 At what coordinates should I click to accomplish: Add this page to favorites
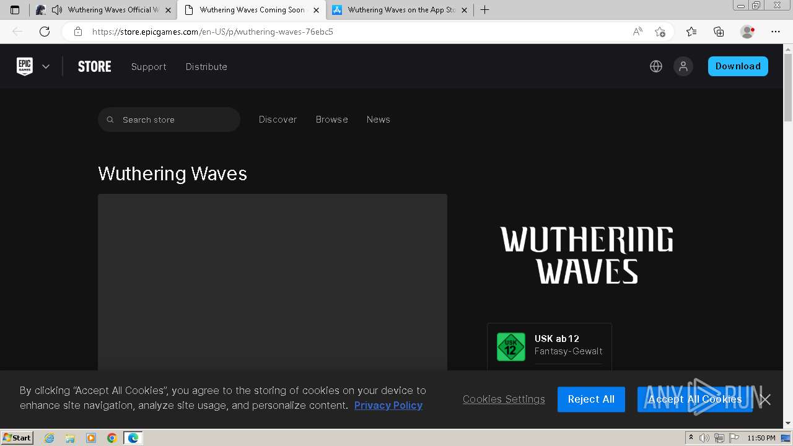coord(660,32)
